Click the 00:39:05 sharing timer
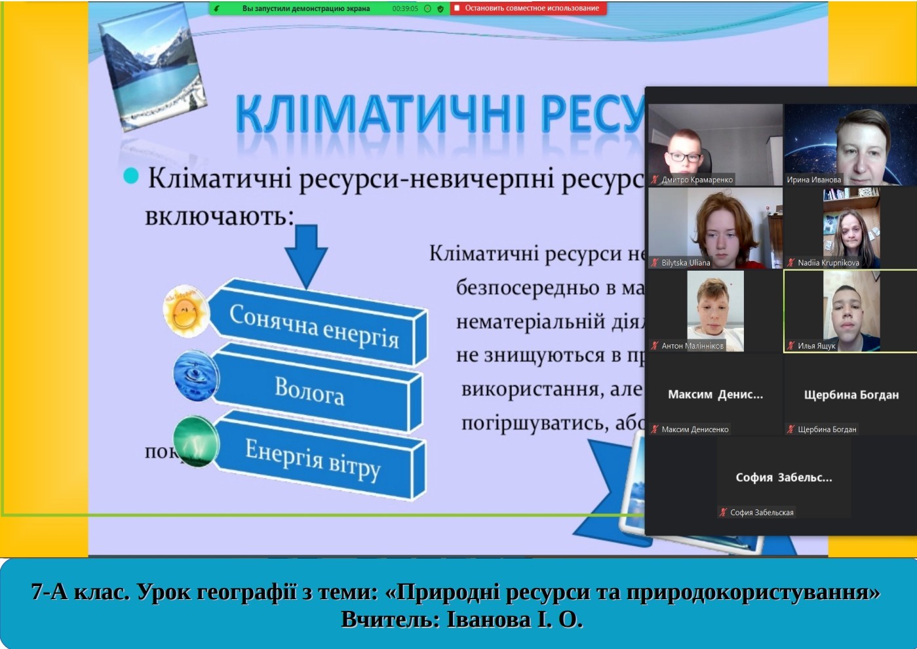 [x=405, y=9]
